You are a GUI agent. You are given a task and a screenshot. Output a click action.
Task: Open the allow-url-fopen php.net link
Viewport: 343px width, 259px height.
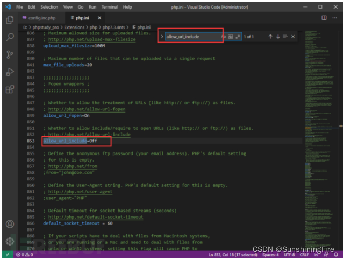(x=87, y=109)
